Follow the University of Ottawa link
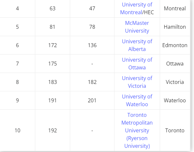Screen dimensions: 194x152 tap(137, 64)
